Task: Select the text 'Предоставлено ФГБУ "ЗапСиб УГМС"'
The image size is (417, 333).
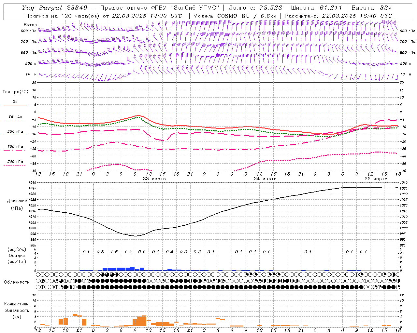Action: (160, 7)
